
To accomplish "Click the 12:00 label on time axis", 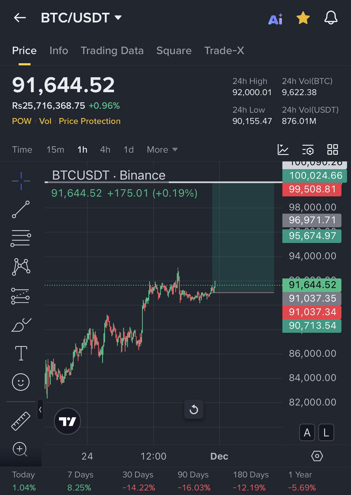I will (x=153, y=456).
